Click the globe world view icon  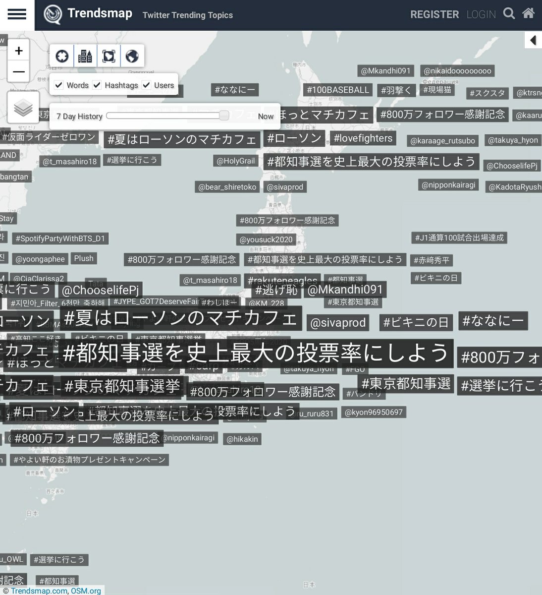pos(132,56)
